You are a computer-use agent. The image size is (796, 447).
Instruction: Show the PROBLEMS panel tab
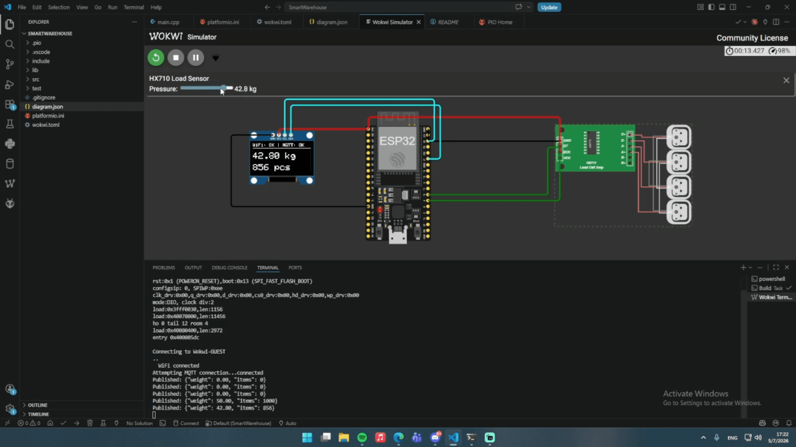click(x=163, y=268)
